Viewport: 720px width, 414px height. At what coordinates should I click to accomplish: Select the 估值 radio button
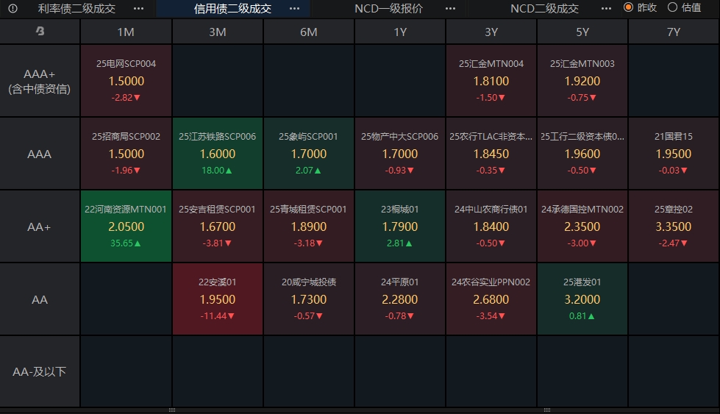(672, 7)
